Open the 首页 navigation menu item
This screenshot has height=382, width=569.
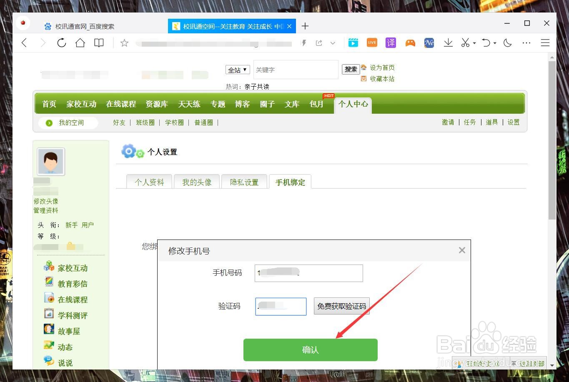click(49, 104)
